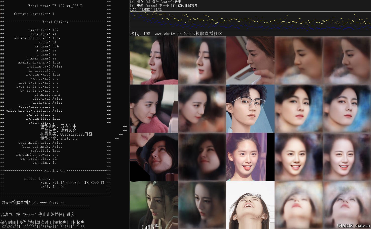Click the "resolution: 192" option line

[x=43, y=30]
